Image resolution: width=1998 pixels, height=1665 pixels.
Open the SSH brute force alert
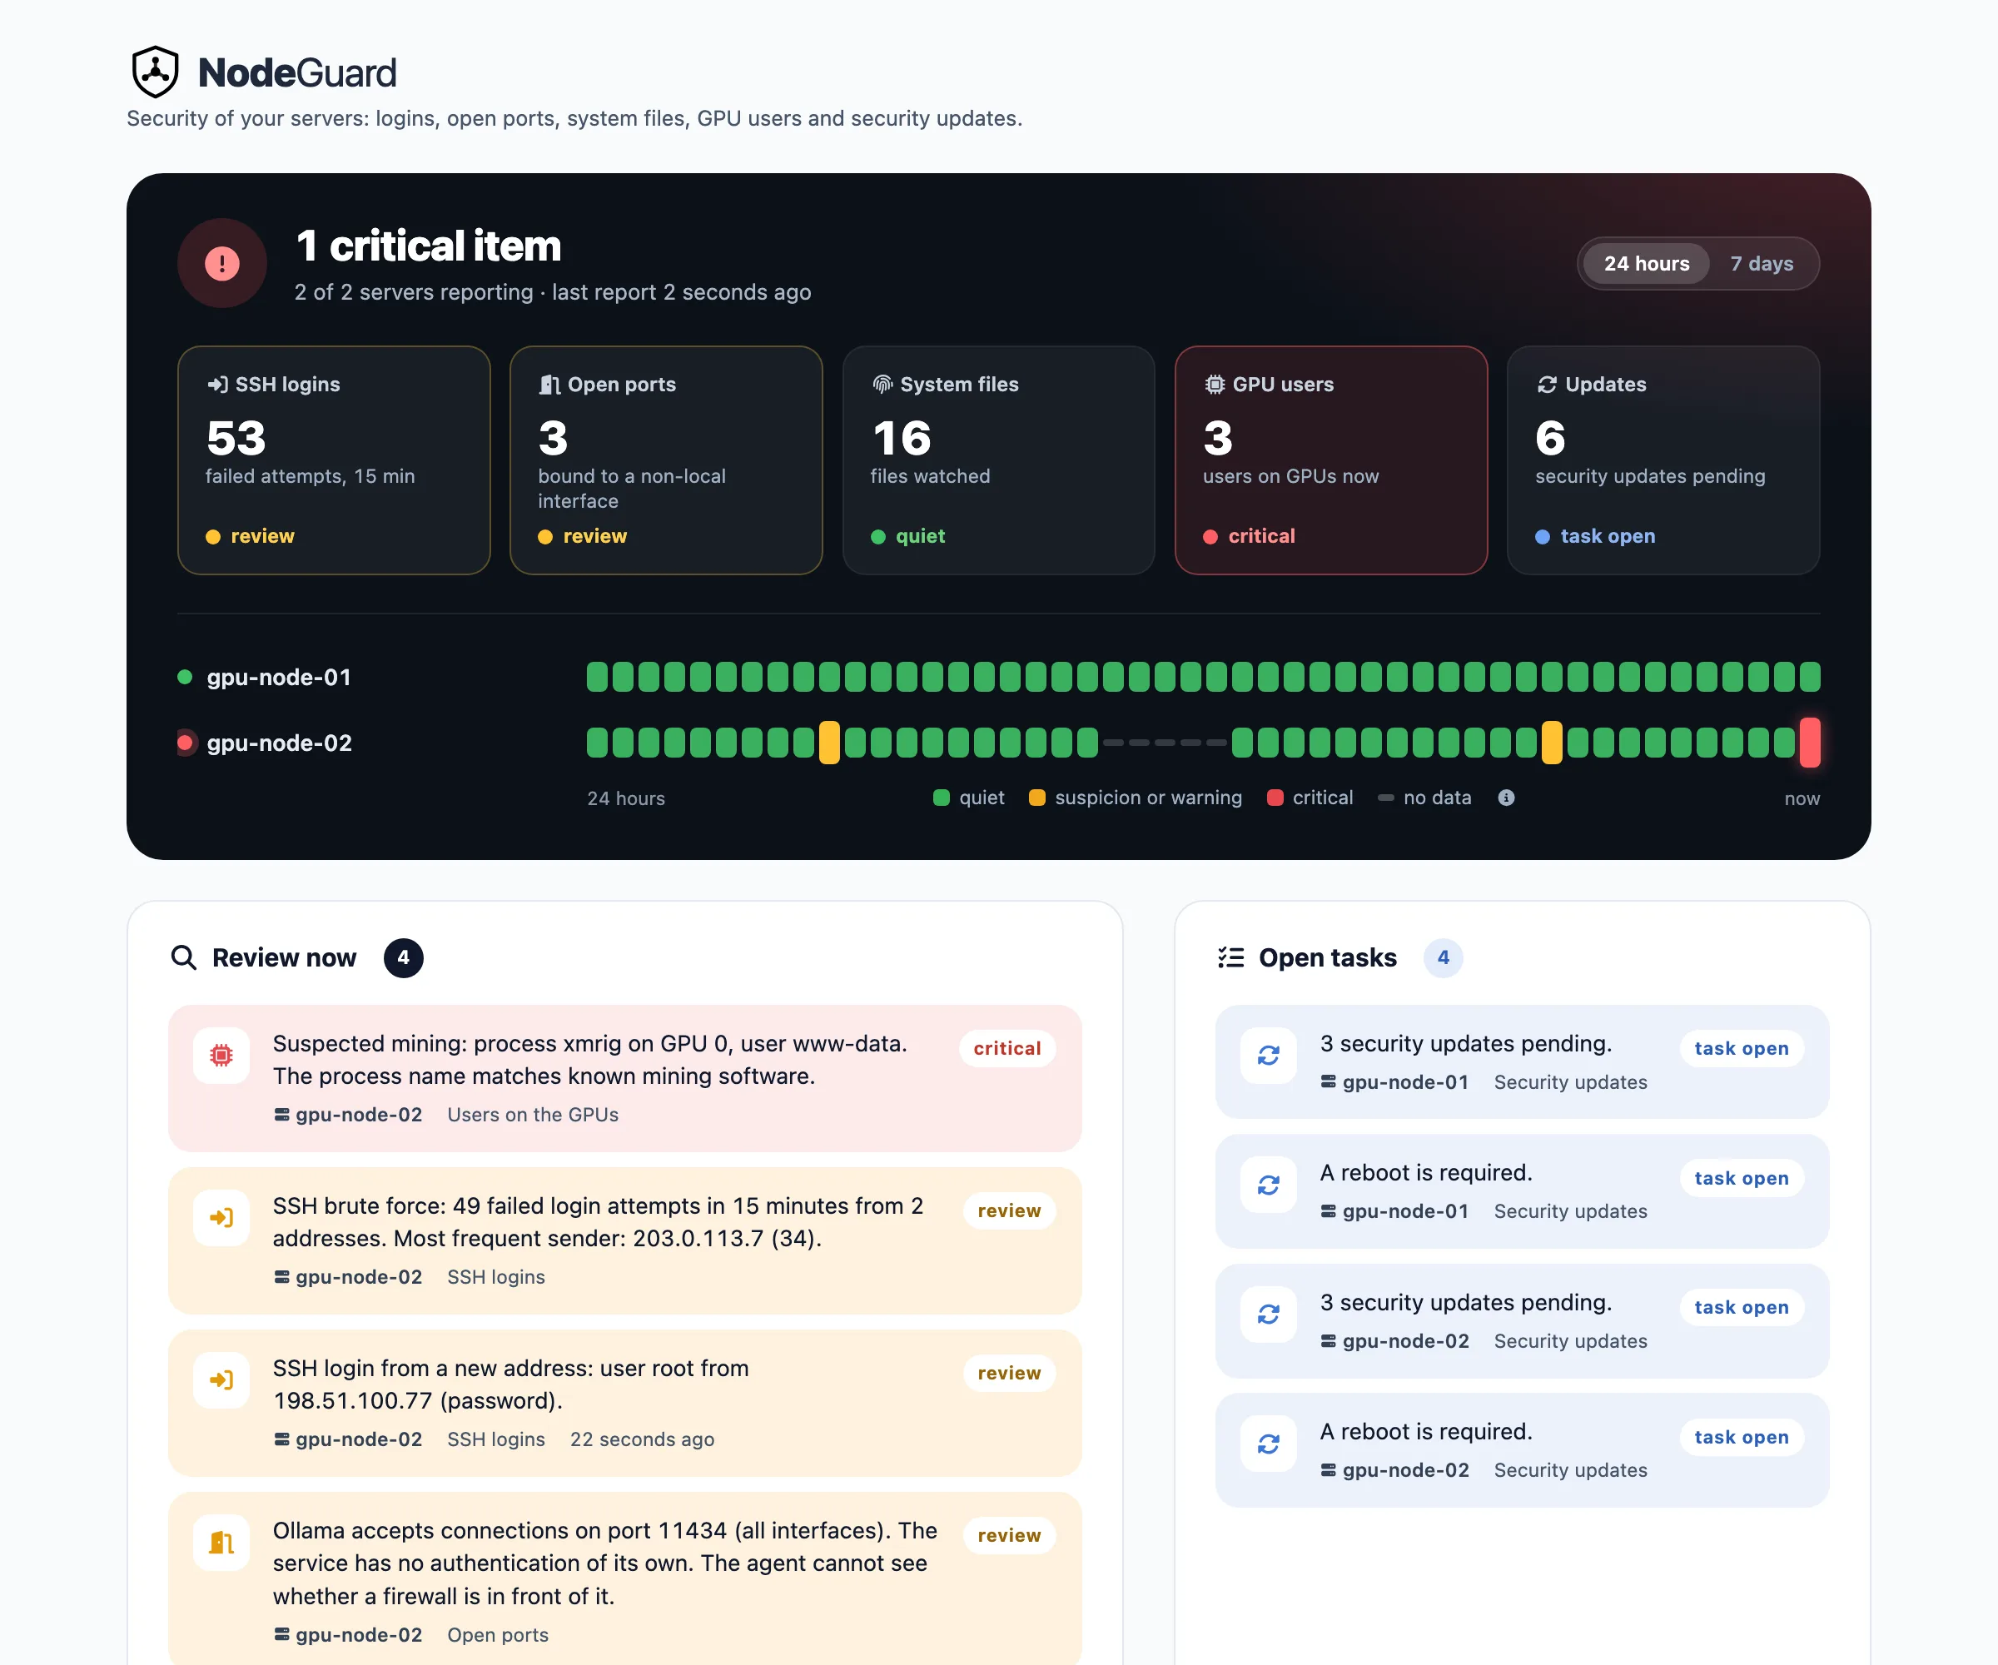click(x=625, y=1241)
